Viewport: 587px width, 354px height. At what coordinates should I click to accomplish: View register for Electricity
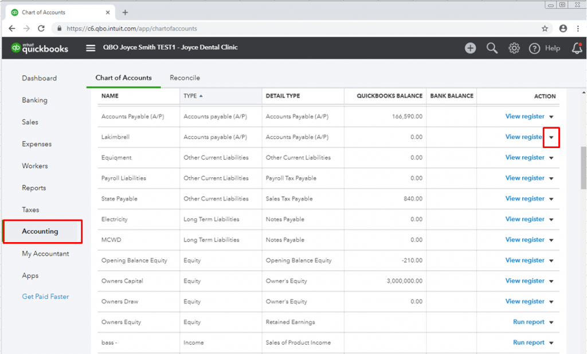coord(525,219)
